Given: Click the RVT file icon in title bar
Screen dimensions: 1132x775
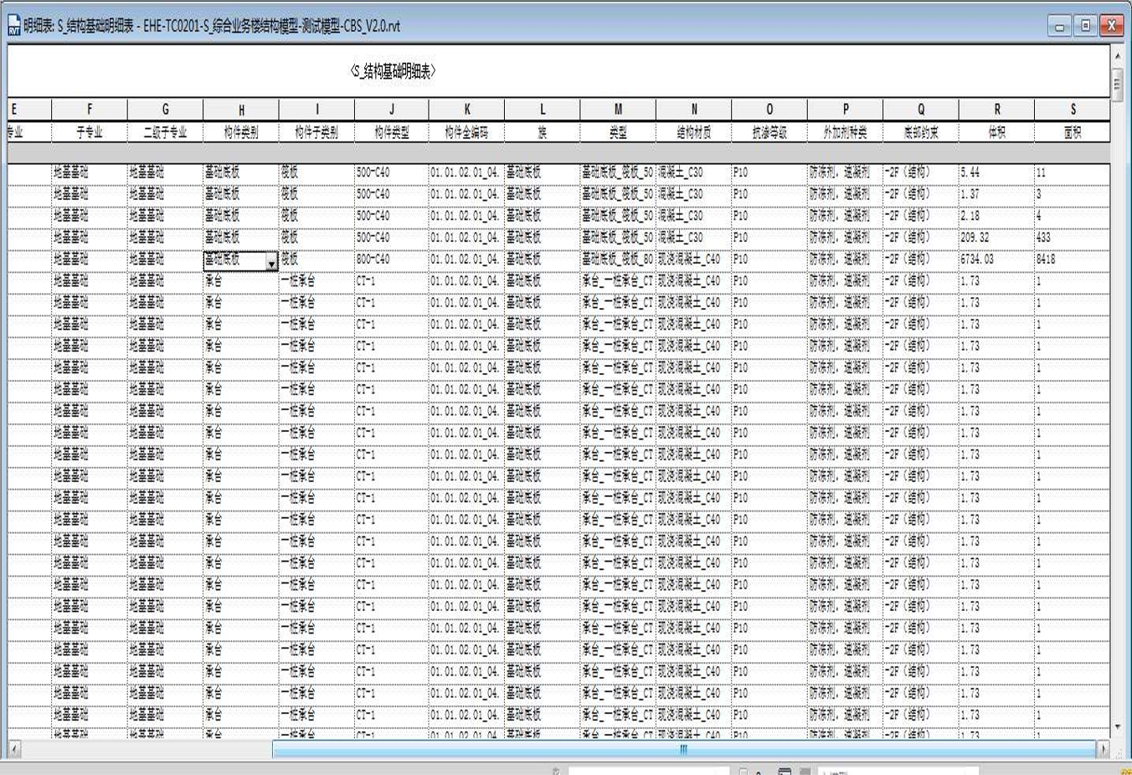Looking at the screenshot, I should pos(14,26).
